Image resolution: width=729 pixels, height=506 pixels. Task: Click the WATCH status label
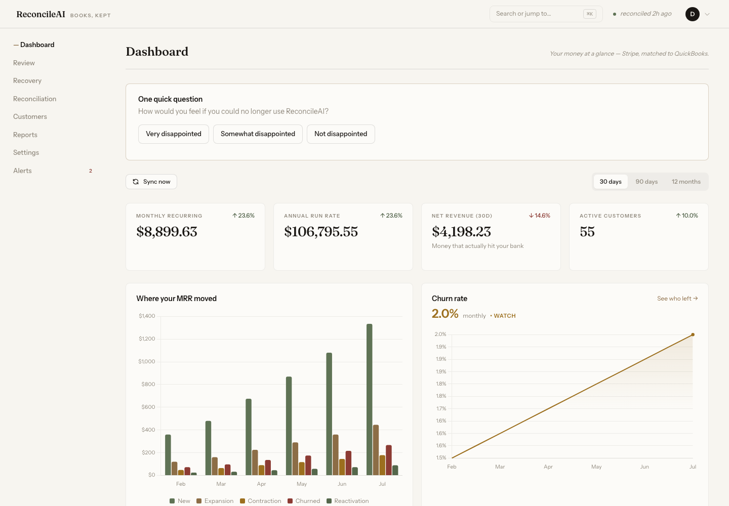tap(505, 316)
